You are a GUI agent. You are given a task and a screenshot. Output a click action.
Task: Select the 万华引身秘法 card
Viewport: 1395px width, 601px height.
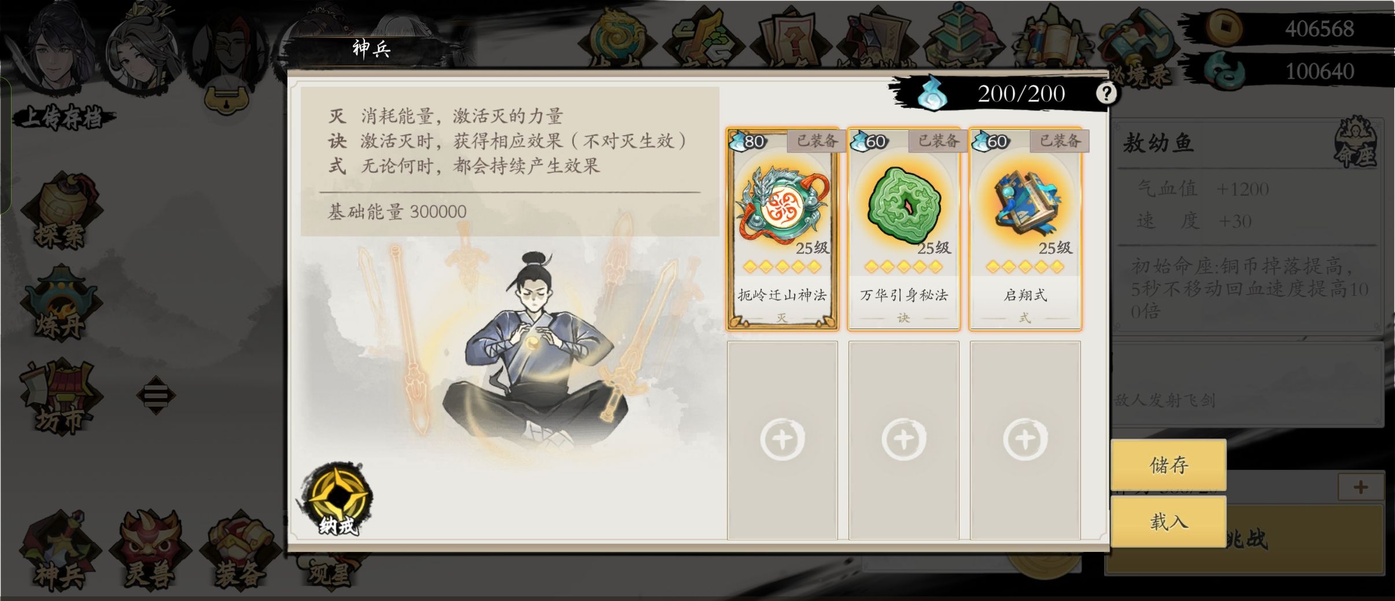coord(904,229)
